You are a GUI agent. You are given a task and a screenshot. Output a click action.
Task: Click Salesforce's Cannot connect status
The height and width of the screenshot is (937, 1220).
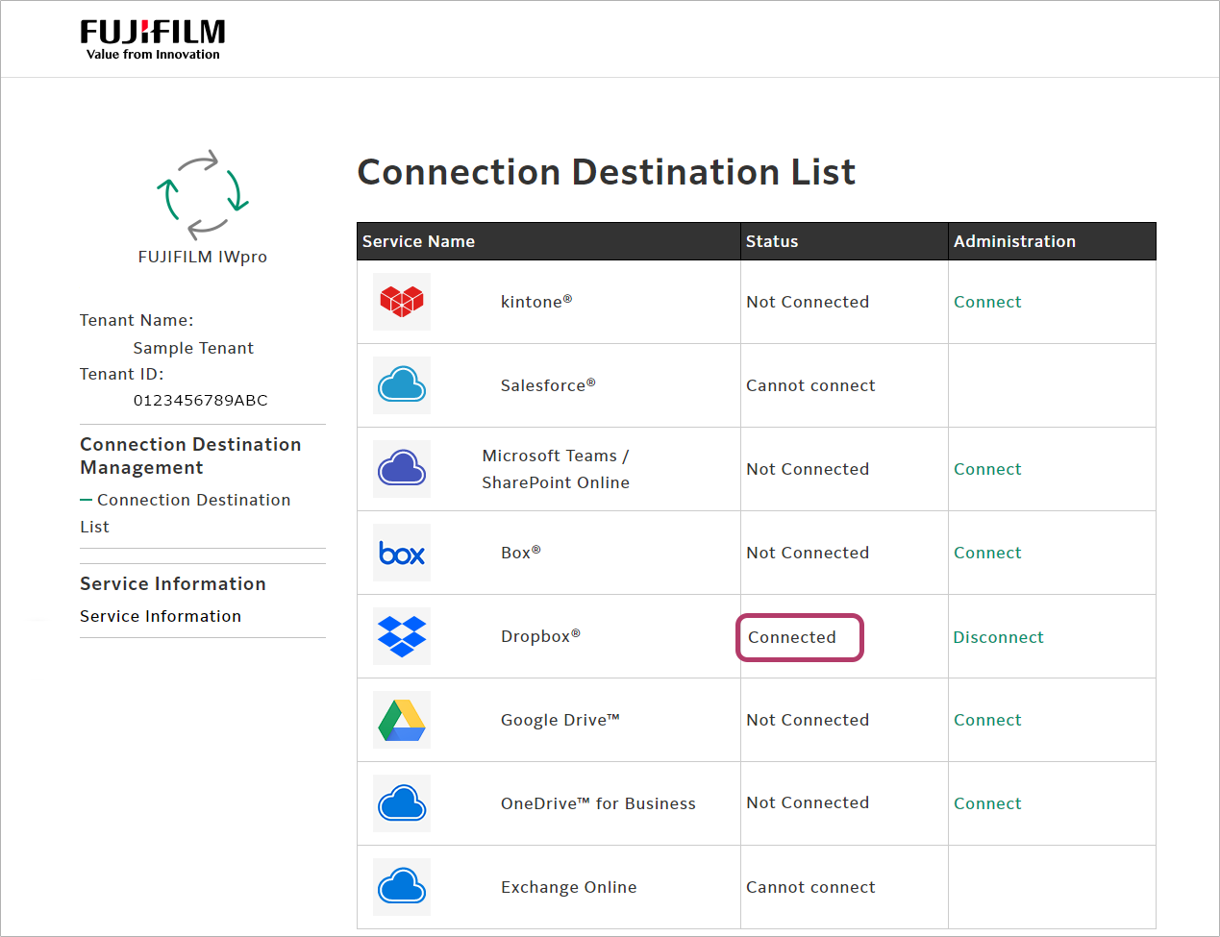(x=810, y=385)
